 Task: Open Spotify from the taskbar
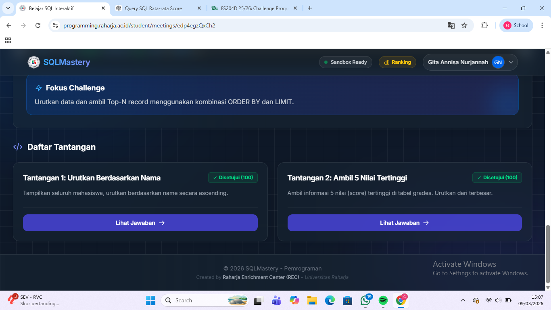coord(383,300)
